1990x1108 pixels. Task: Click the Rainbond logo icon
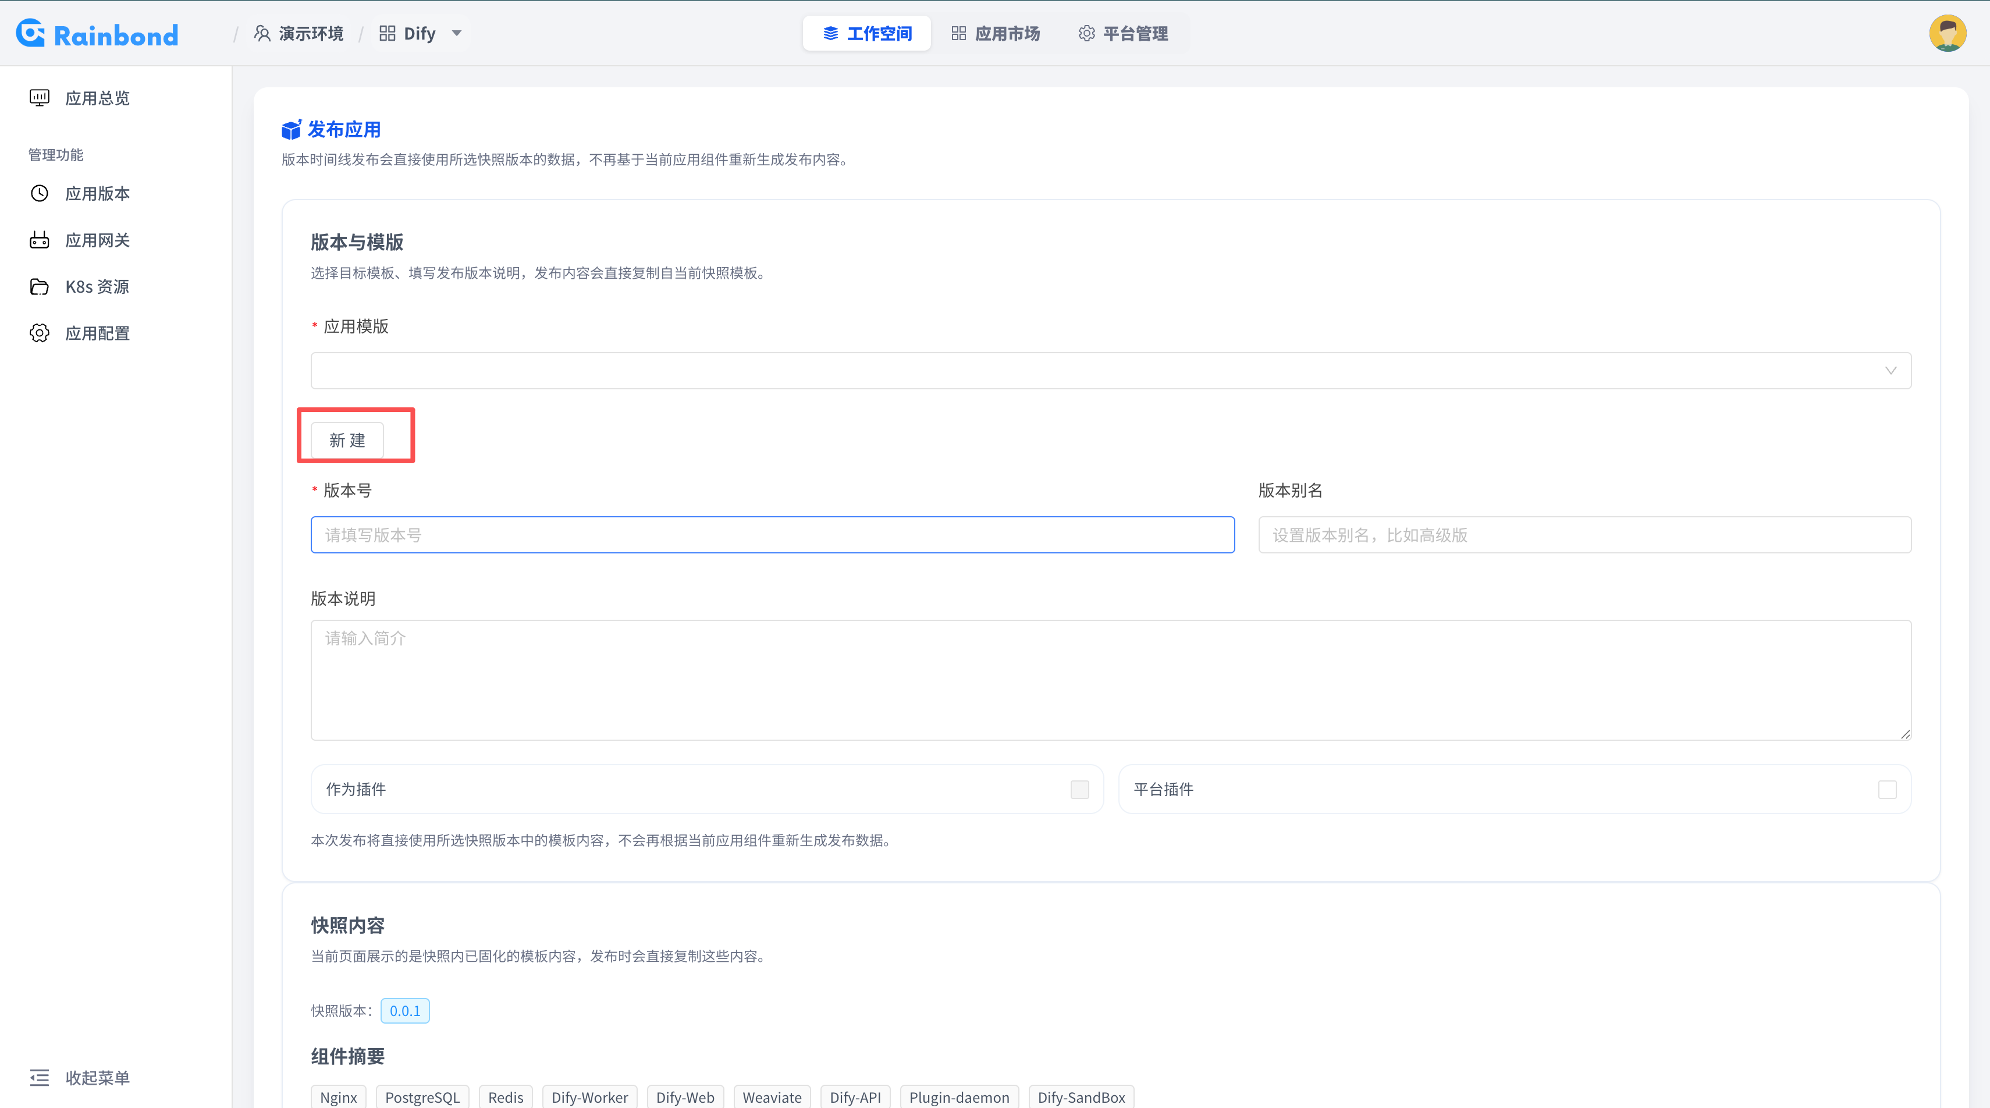30,33
